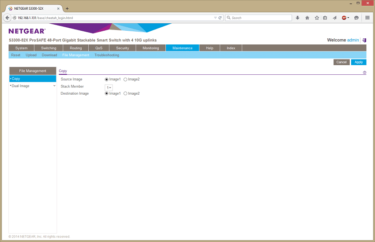Click the File Management sidebar header

33,71
